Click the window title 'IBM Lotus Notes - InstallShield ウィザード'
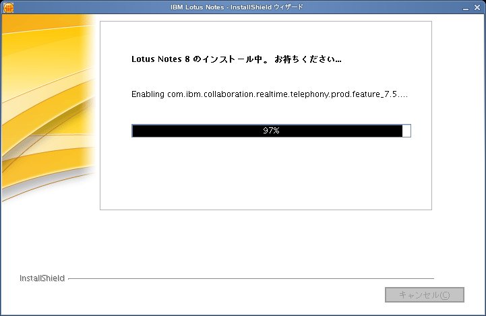 pos(237,7)
